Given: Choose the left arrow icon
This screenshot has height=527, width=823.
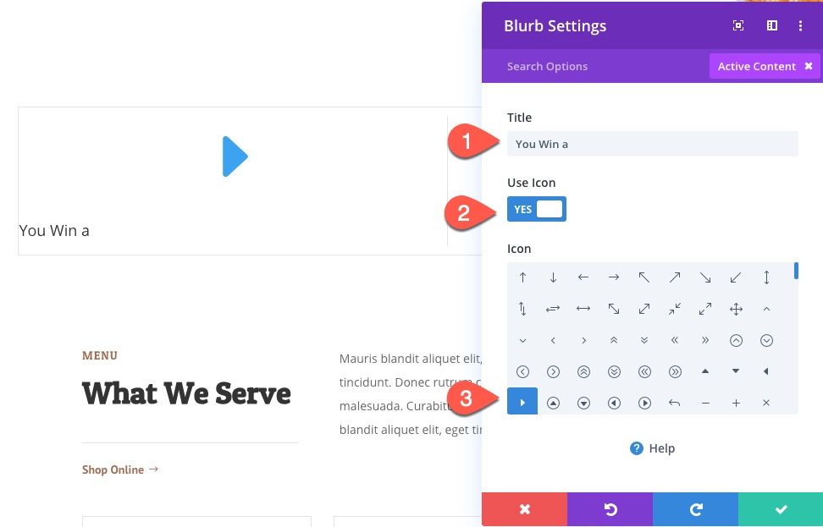Looking at the screenshot, I should tap(583, 277).
